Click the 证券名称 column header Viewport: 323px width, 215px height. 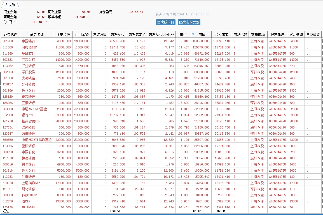point(37,34)
